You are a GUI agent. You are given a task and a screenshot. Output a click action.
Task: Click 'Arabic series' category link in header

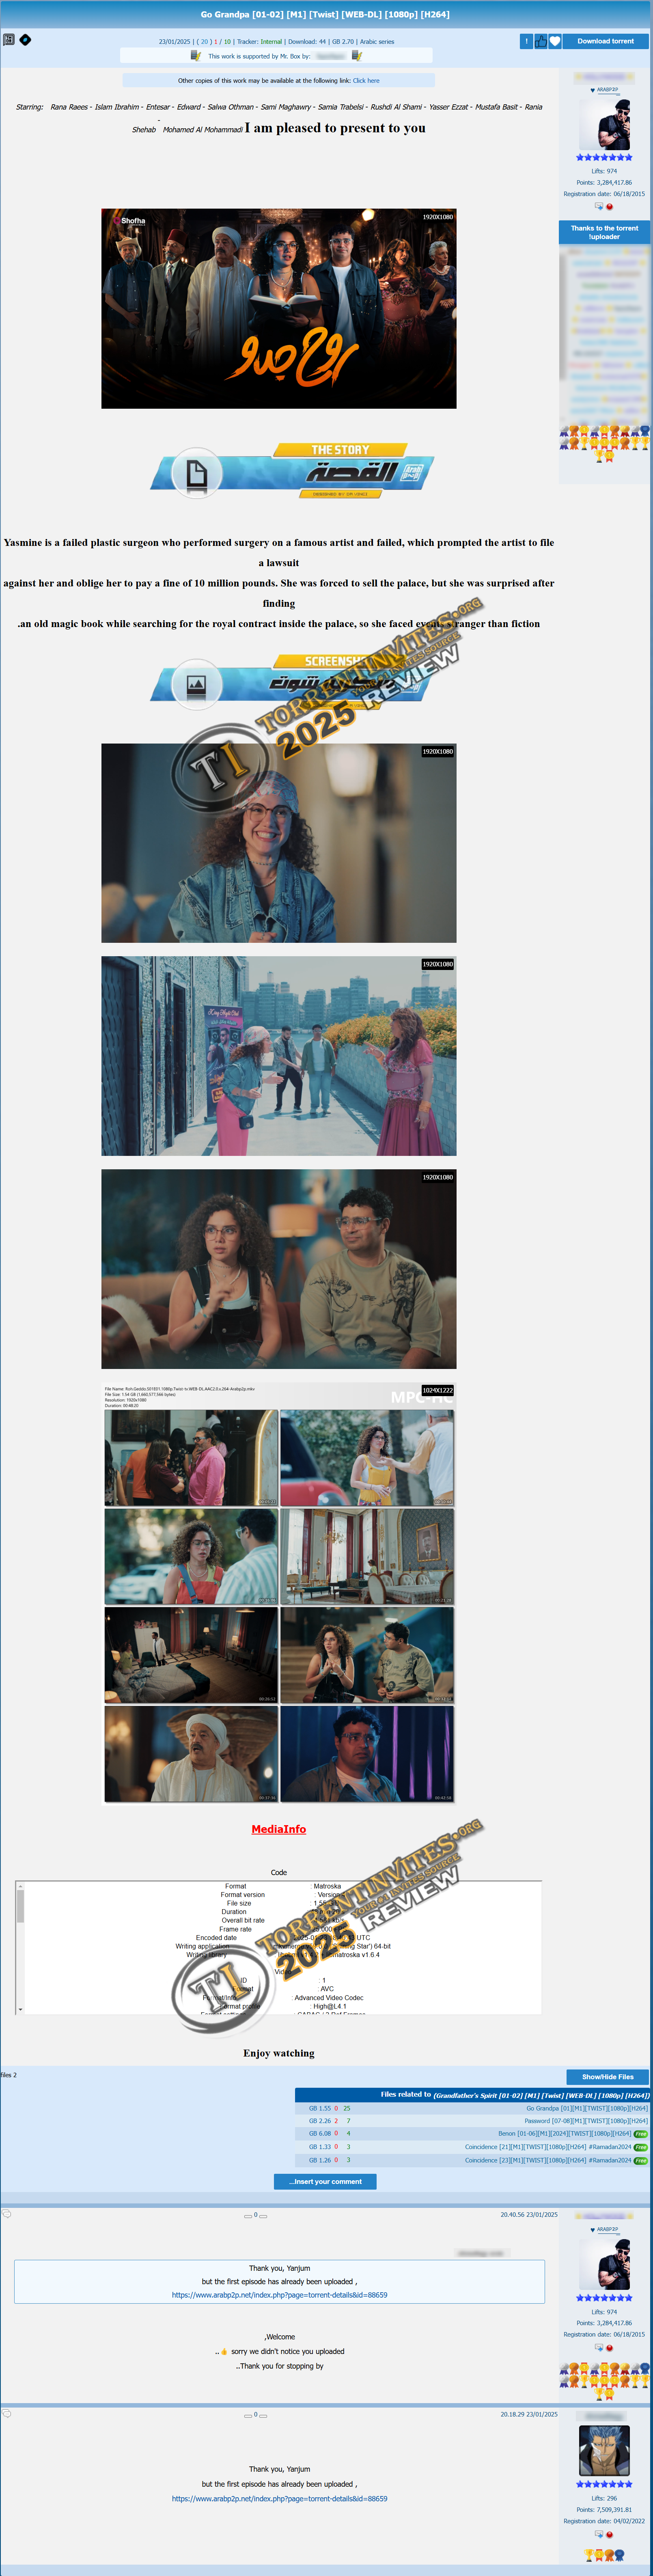point(377,42)
